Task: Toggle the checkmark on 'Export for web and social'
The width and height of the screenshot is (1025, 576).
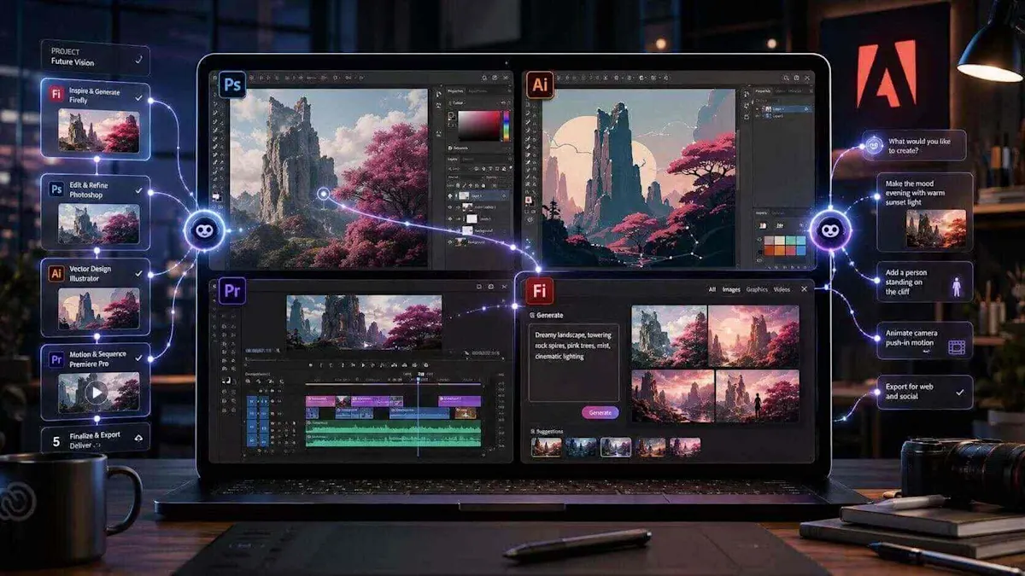Action: pyautogui.click(x=960, y=392)
